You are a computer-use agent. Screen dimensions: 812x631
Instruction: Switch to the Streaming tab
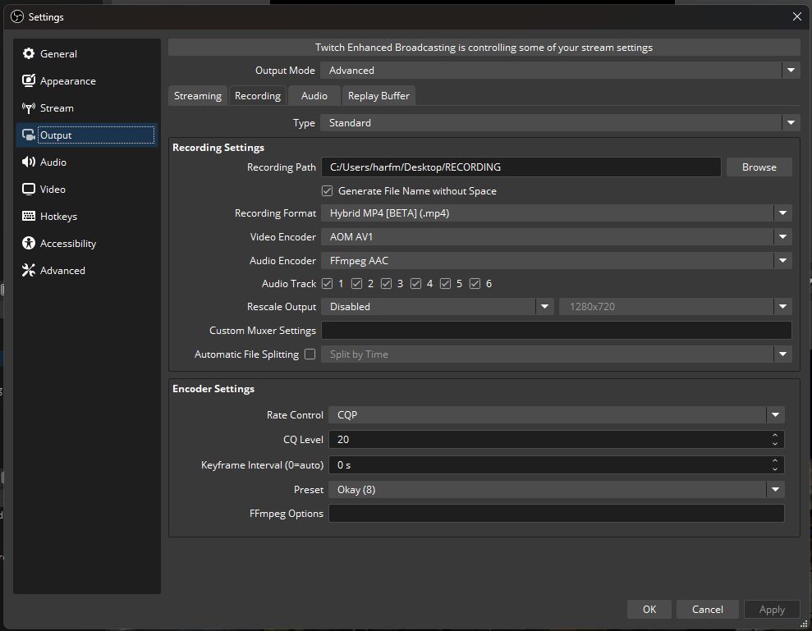click(197, 96)
